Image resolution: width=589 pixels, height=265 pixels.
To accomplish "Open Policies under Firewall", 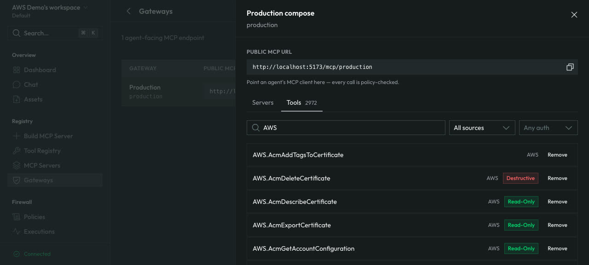I will 55,217.
